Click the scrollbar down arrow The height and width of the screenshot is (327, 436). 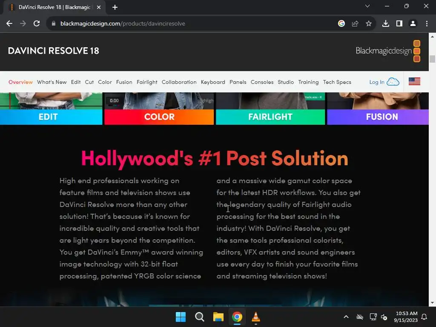pos(432,303)
